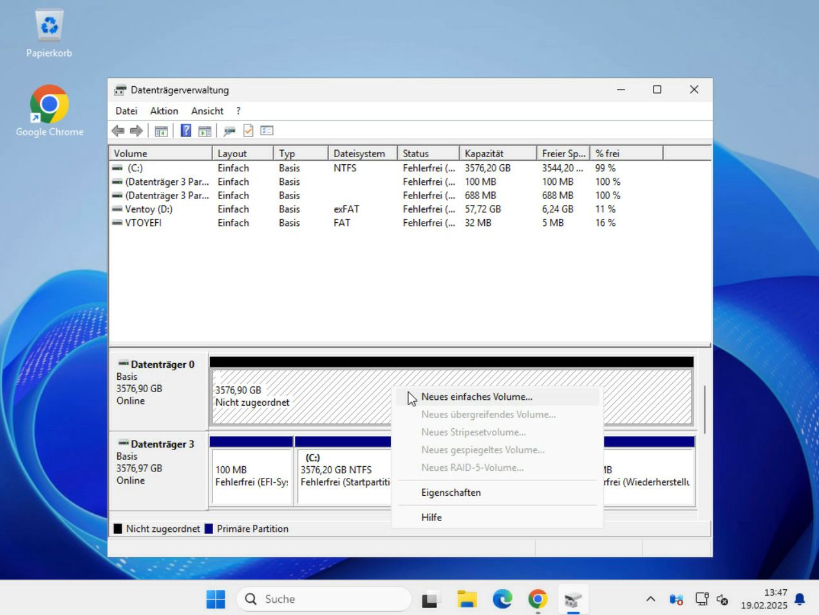Open the clock showing 13:47
Image resolution: width=819 pixels, height=615 pixels.
(x=764, y=599)
